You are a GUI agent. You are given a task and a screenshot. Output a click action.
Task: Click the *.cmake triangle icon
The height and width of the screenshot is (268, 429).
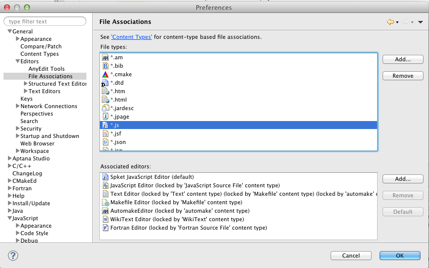[x=105, y=74]
